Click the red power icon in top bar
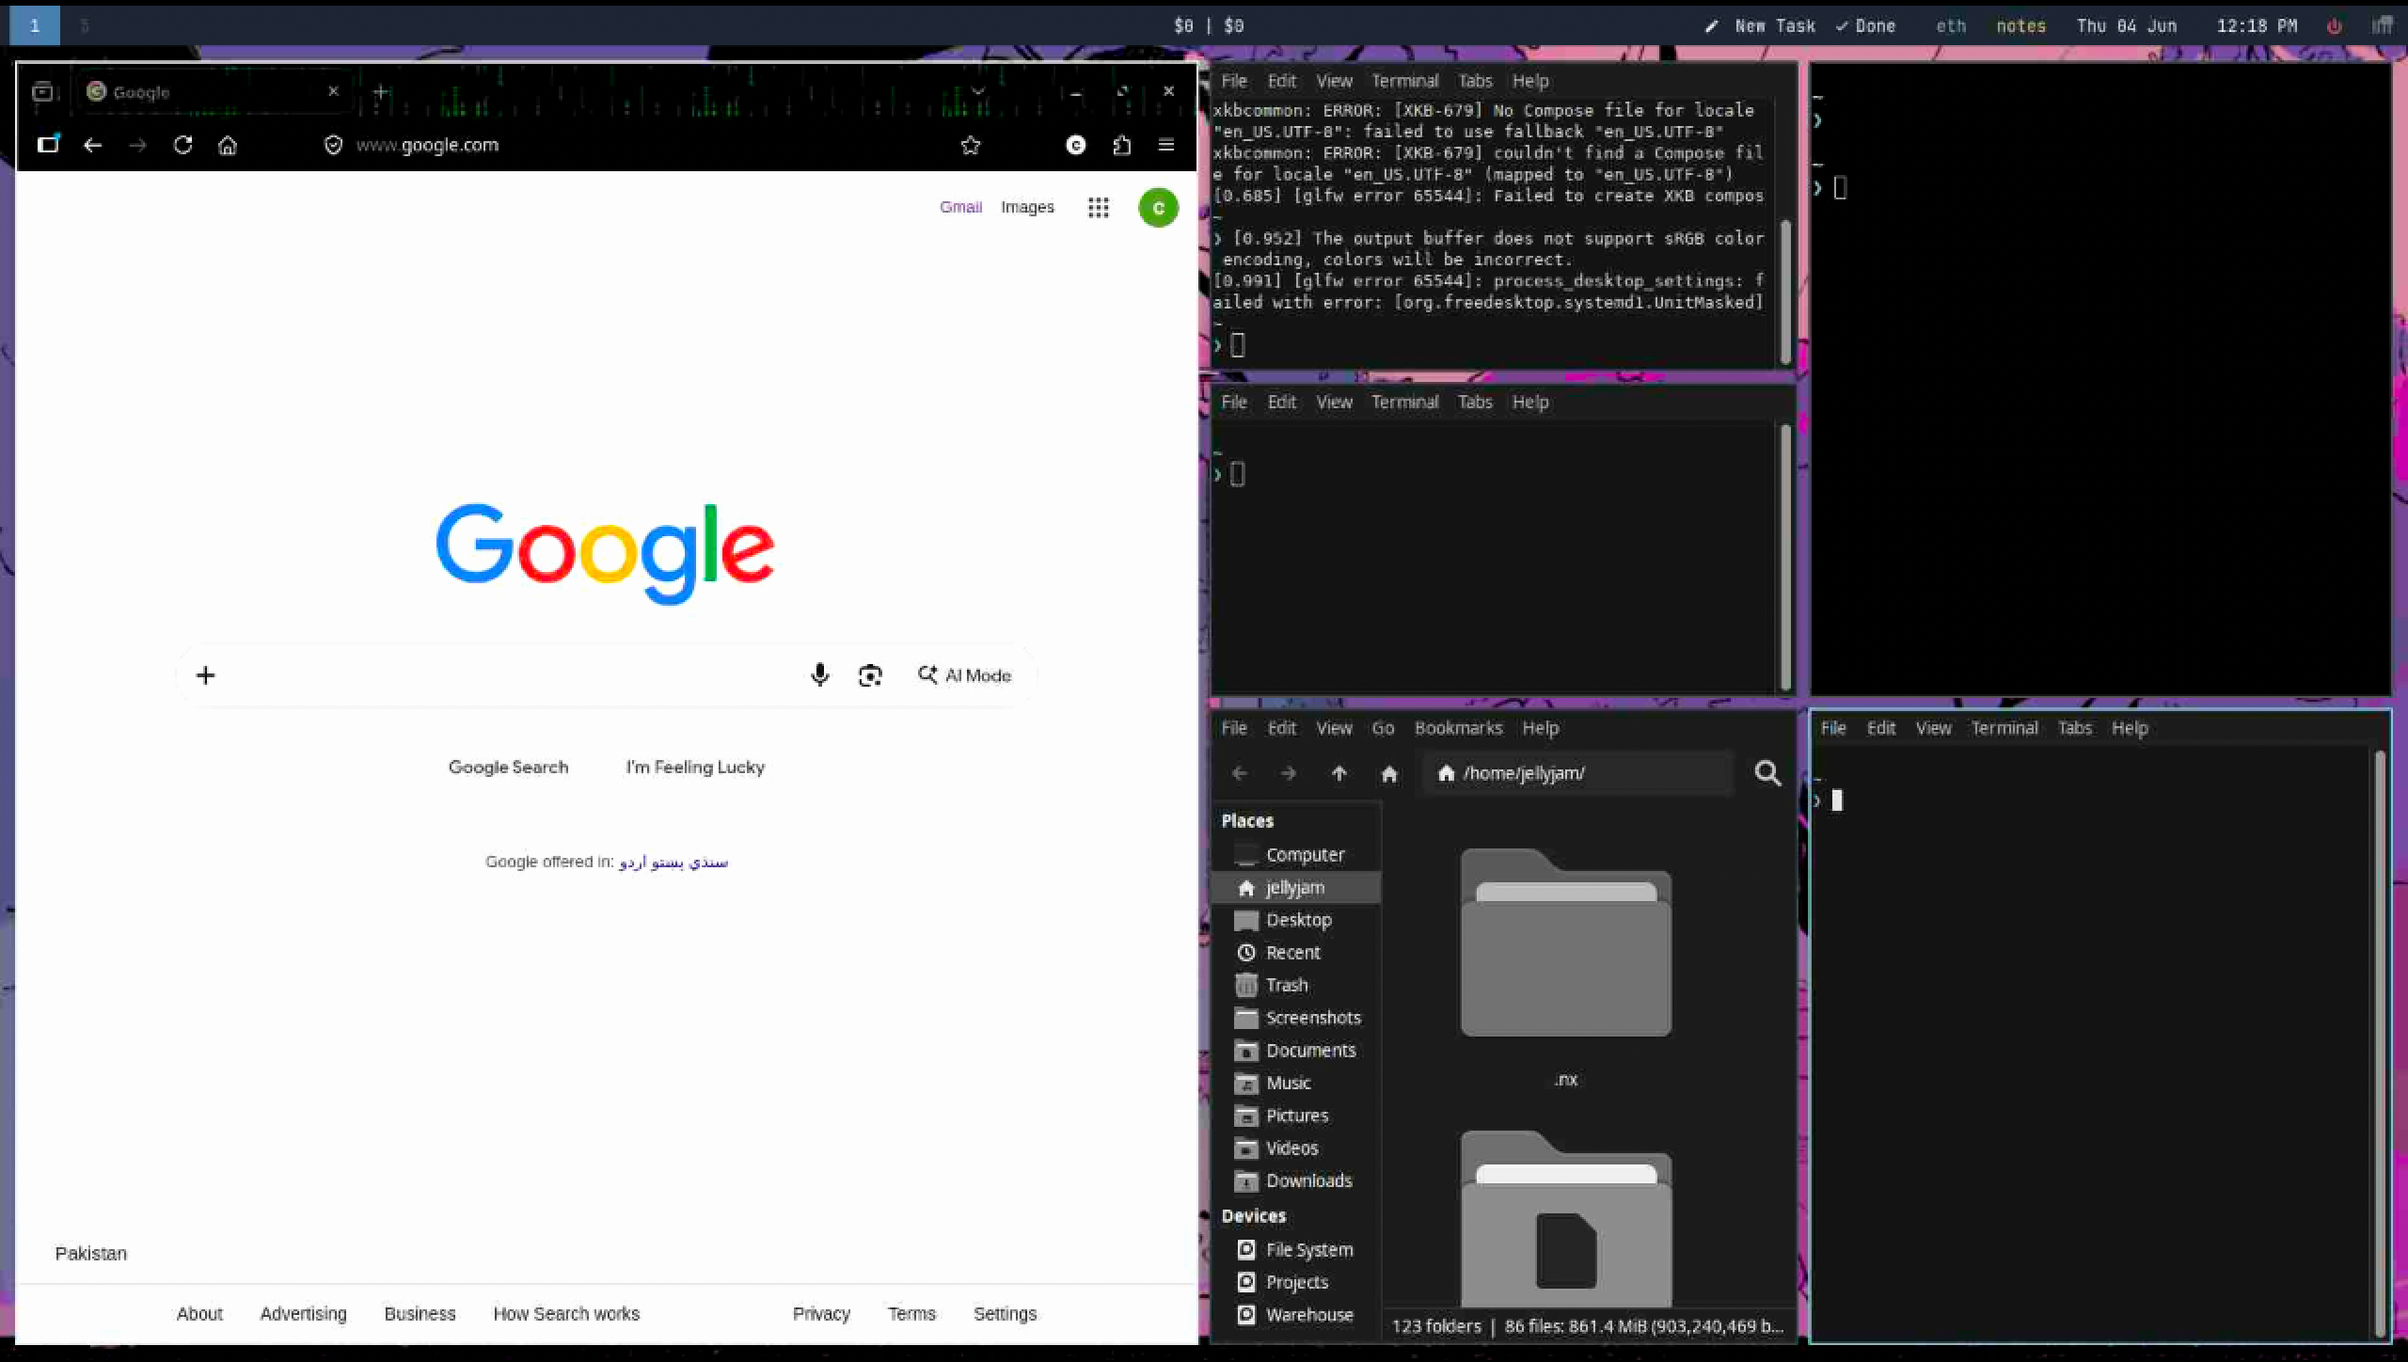The width and height of the screenshot is (2408, 1362). (2335, 26)
